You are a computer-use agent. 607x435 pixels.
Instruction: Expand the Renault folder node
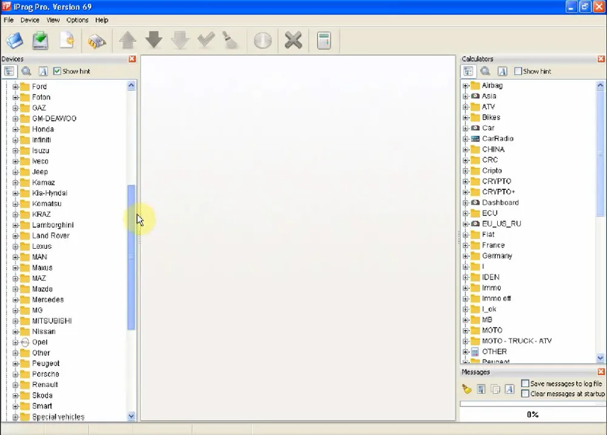(16, 385)
